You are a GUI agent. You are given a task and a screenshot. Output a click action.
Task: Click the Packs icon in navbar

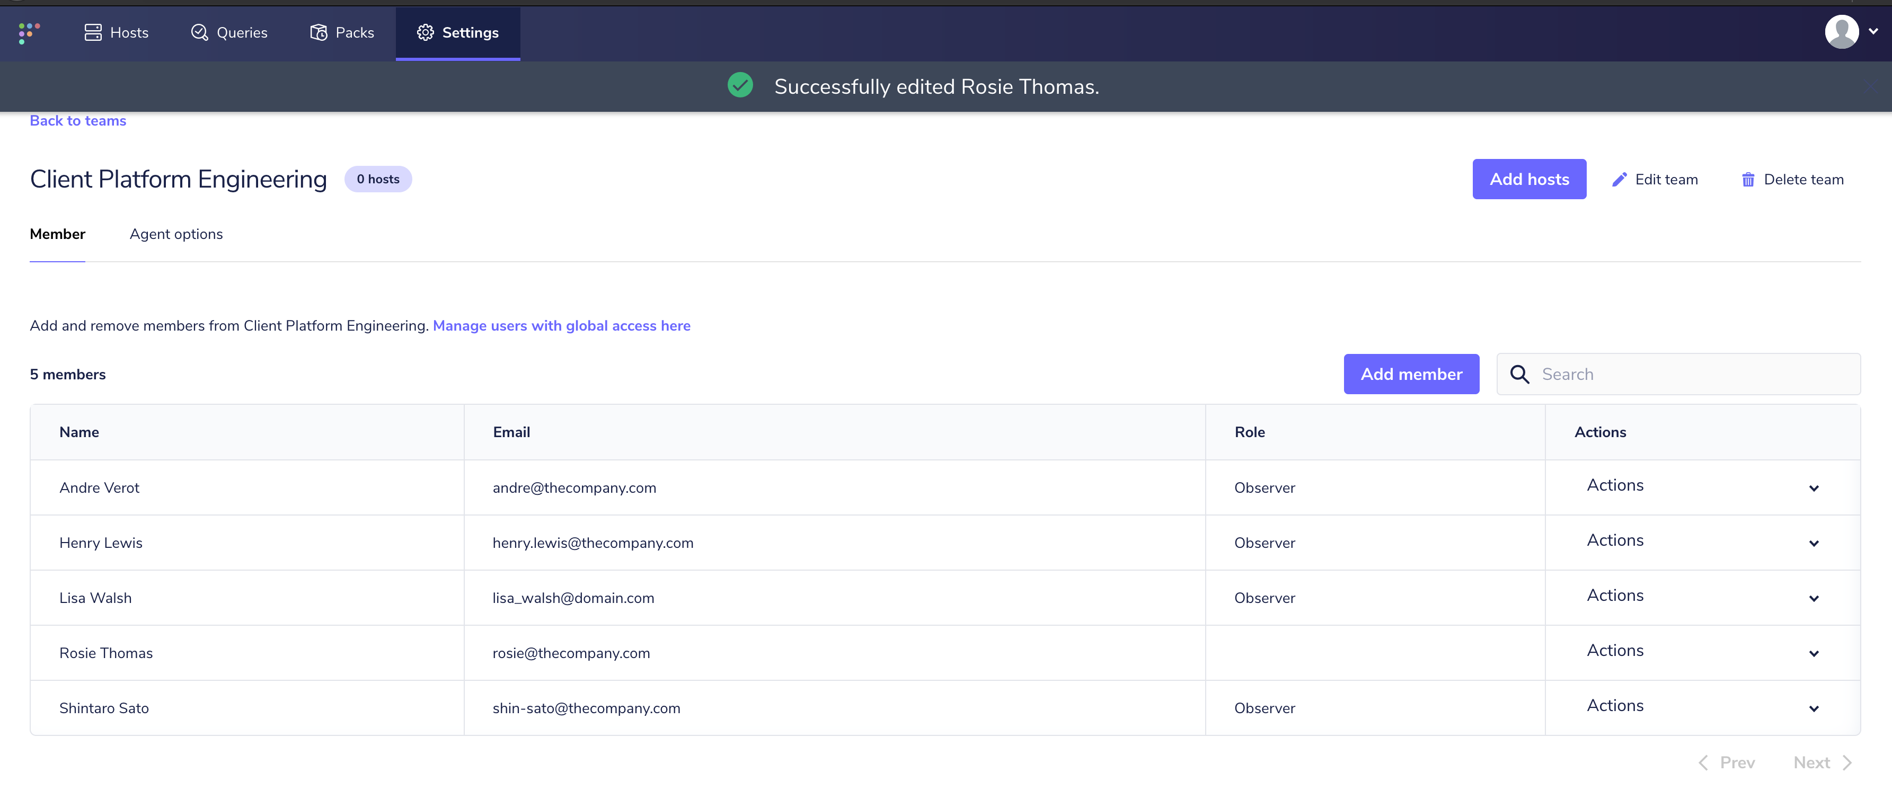point(318,32)
